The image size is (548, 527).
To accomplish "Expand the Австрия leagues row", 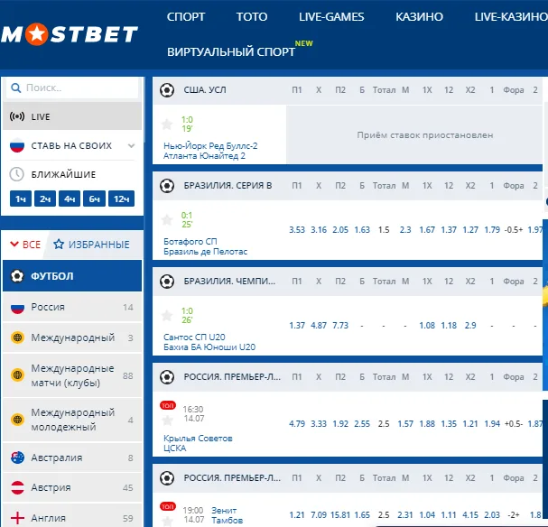I will (x=72, y=487).
